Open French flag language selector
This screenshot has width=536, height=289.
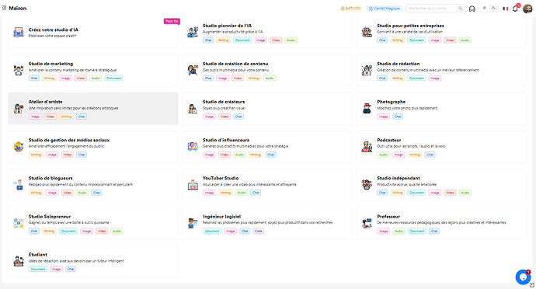pos(505,9)
